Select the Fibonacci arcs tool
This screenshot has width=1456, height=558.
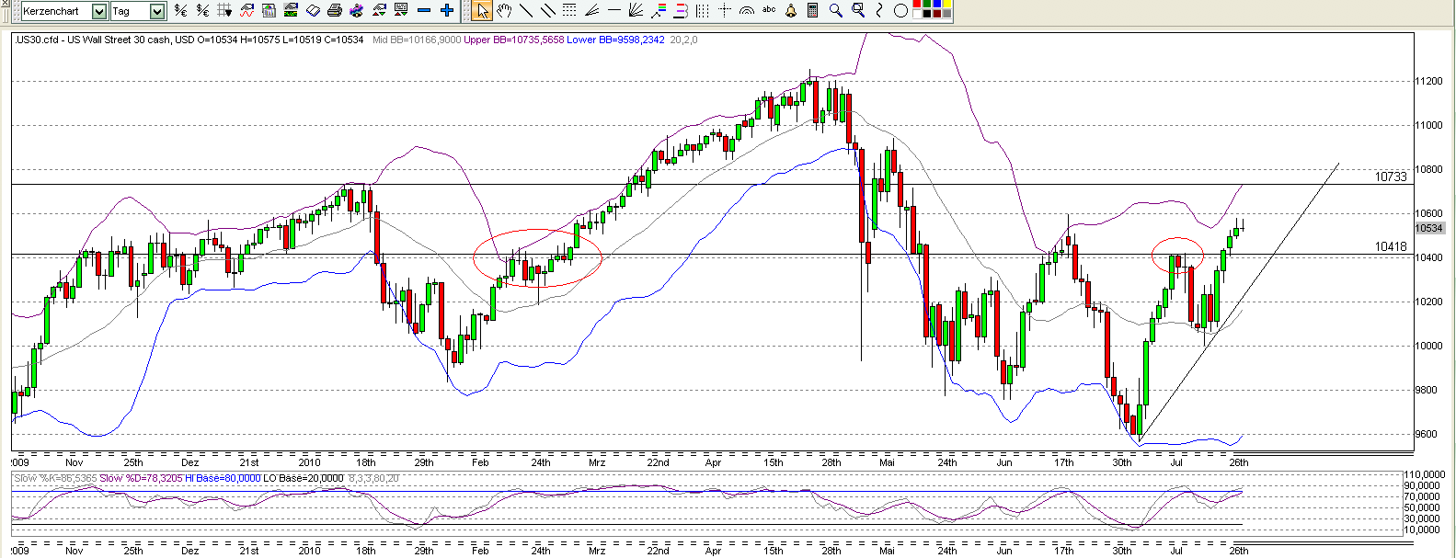point(747,10)
